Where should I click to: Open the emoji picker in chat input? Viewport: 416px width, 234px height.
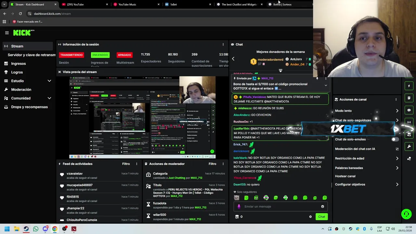pyautogui.click(x=322, y=206)
